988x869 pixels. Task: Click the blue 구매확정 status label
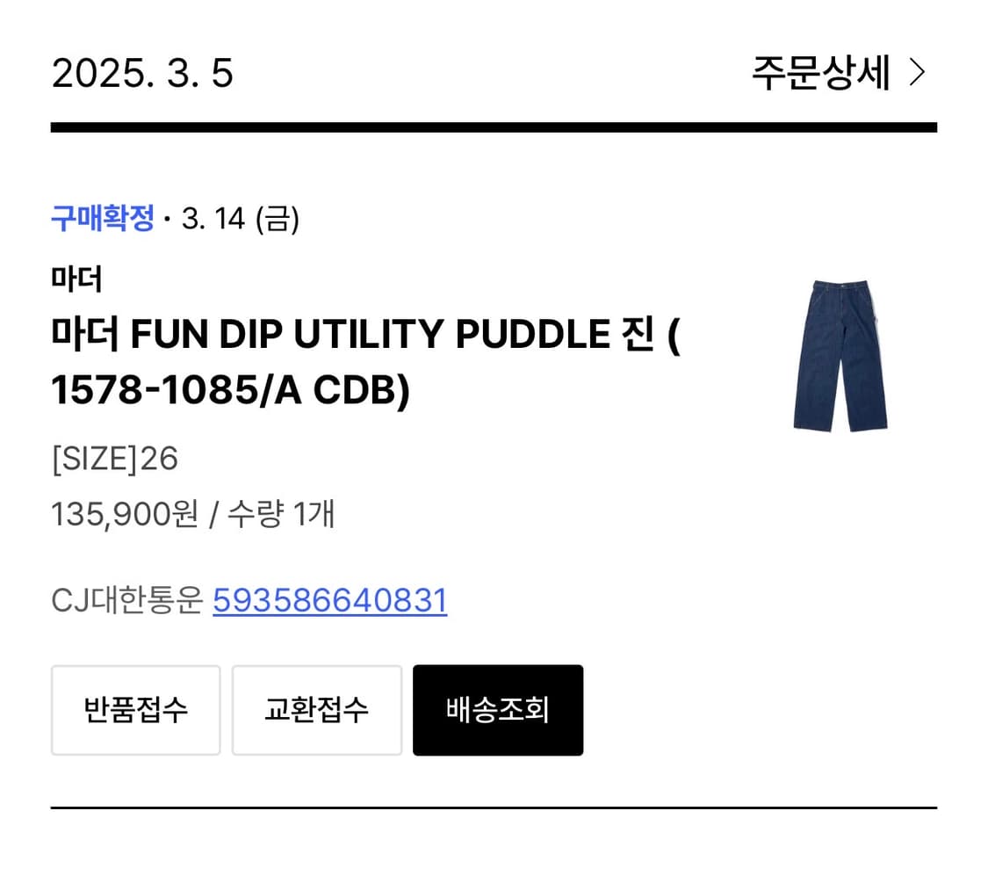coord(103,218)
